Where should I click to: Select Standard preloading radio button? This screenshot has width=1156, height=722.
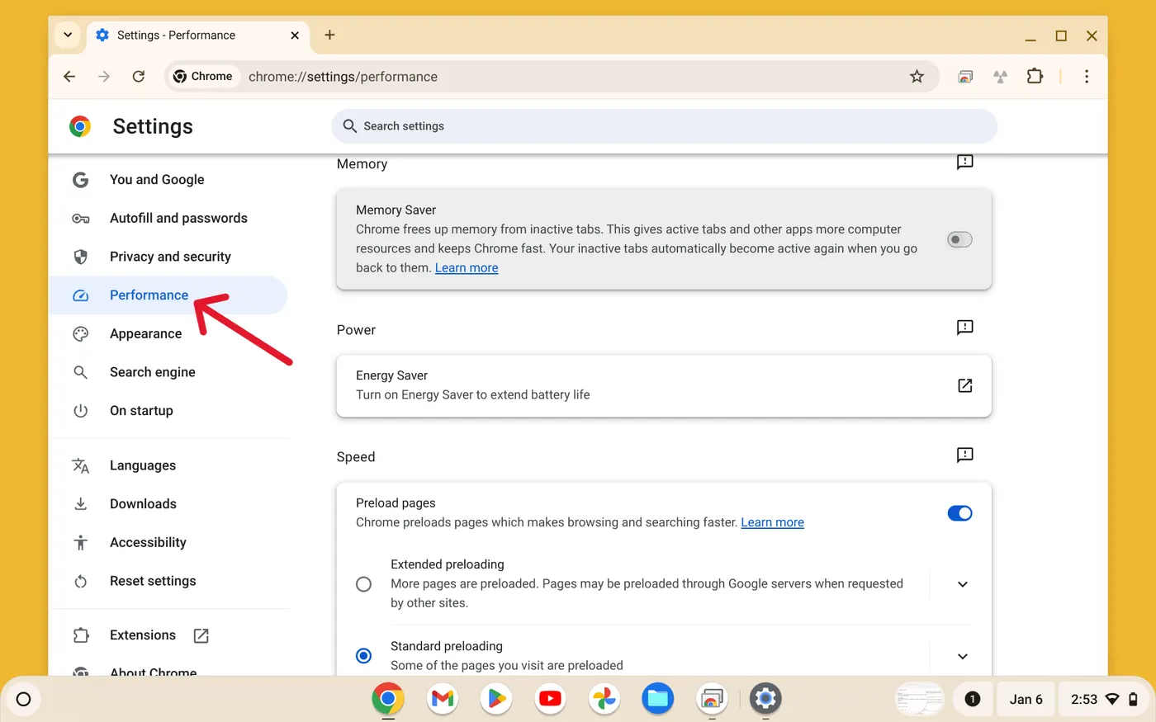tap(363, 656)
